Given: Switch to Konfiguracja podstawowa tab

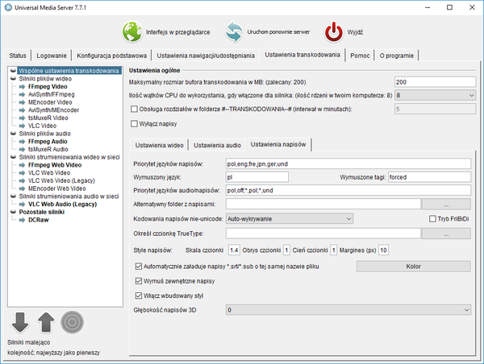Looking at the screenshot, I should (112, 56).
